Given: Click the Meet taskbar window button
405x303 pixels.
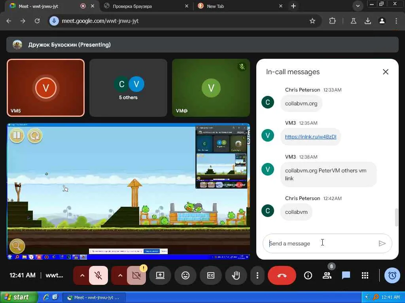Looking at the screenshot, I should (x=94, y=297).
